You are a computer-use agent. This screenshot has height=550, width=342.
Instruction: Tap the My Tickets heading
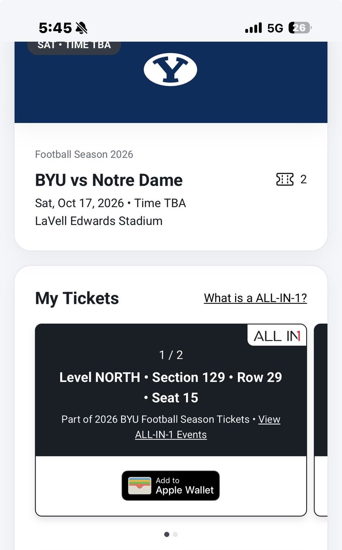click(x=77, y=298)
